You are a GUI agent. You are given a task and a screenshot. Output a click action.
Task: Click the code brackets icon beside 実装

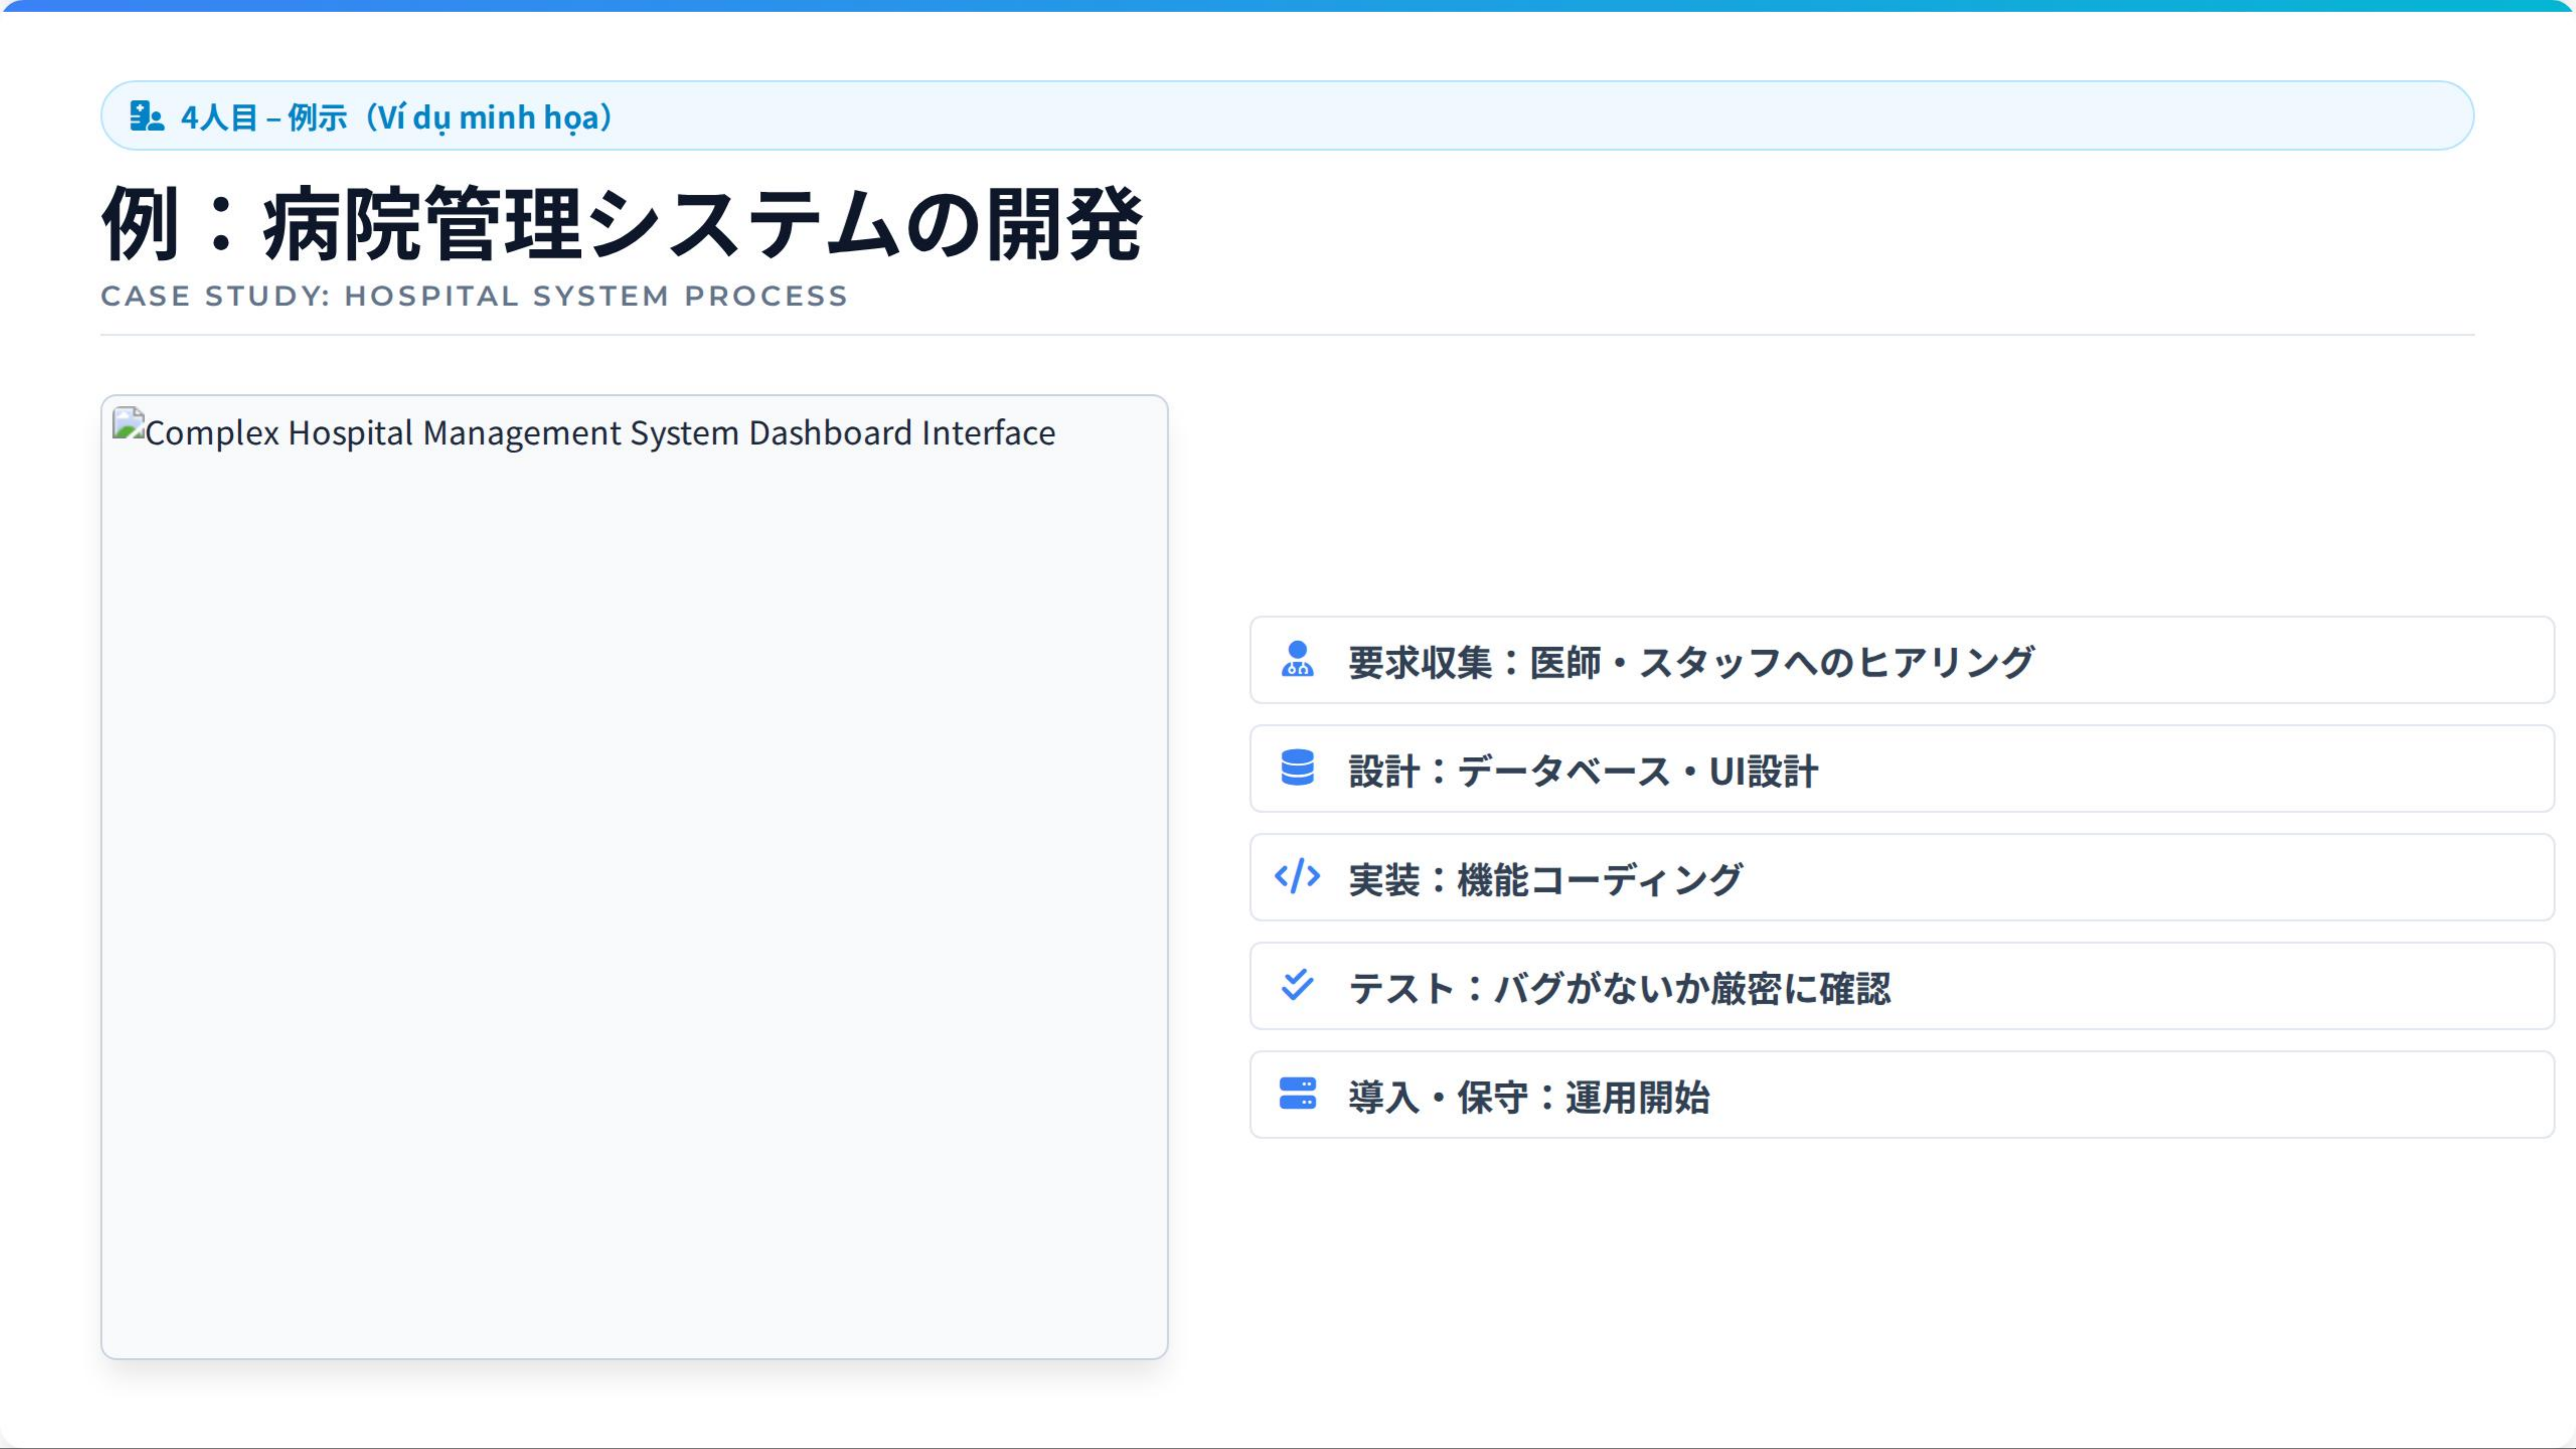tap(1297, 877)
